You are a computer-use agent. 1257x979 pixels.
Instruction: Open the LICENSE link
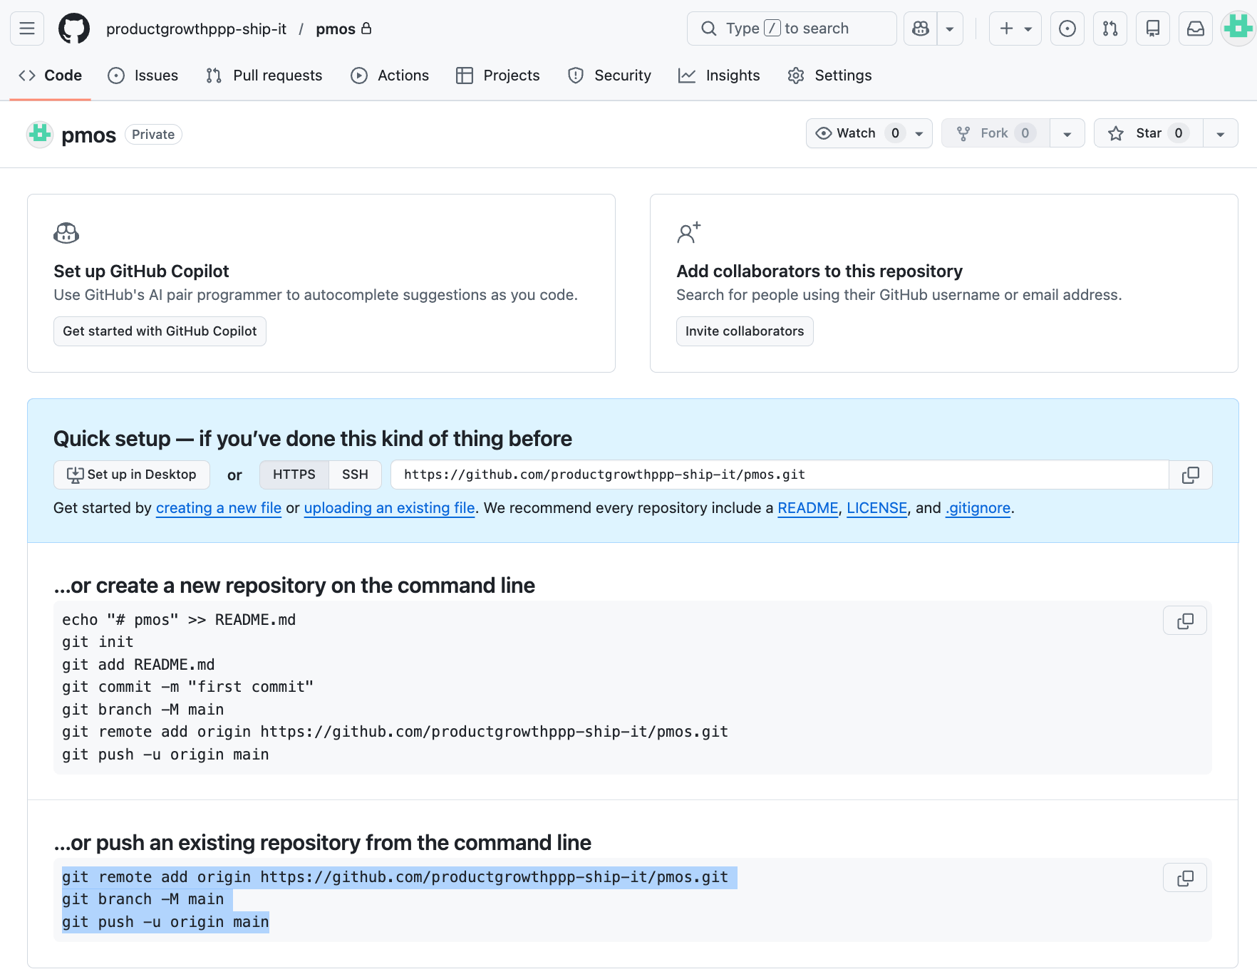coord(877,508)
